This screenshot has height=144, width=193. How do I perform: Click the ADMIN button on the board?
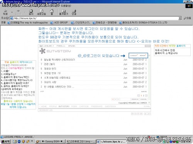point(143,55)
